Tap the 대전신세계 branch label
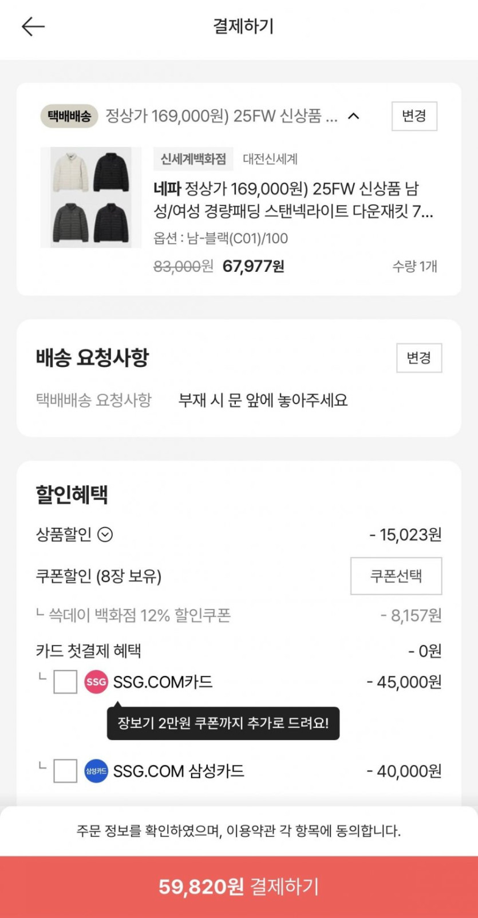The width and height of the screenshot is (478, 918). pos(270,159)
